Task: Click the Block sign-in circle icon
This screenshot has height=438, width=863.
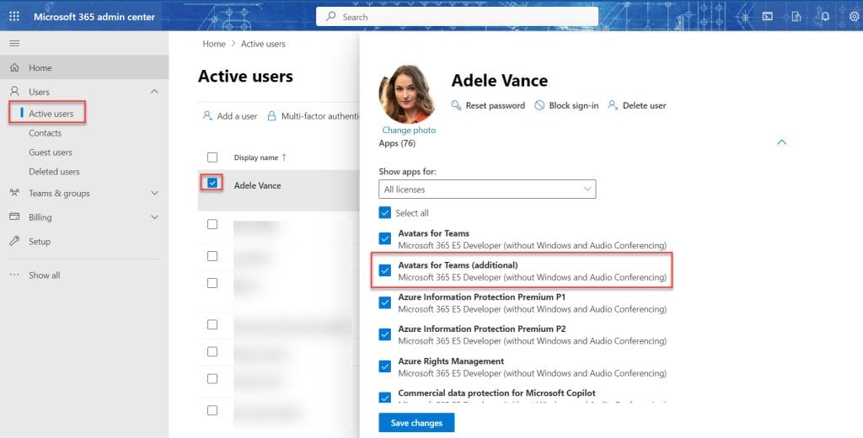Action: pyautogui.click(x=539, y=105)
